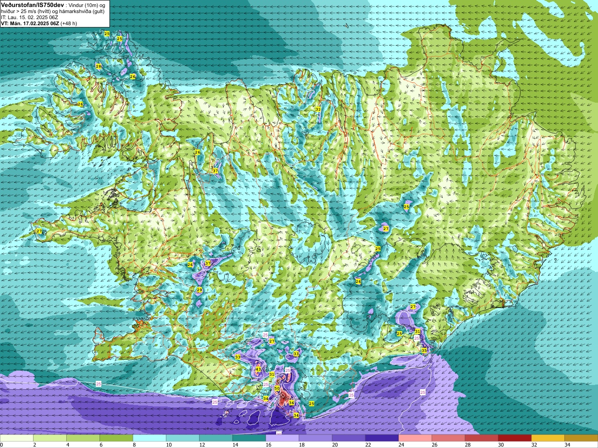Click the legend scale number 0

[x=2, y=445]
